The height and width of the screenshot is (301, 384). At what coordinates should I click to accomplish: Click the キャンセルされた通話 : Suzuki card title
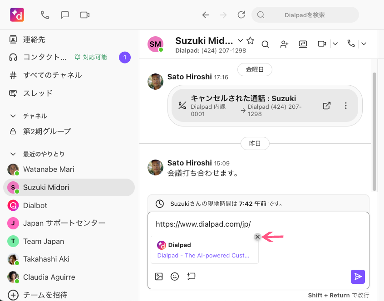[243, 98]
